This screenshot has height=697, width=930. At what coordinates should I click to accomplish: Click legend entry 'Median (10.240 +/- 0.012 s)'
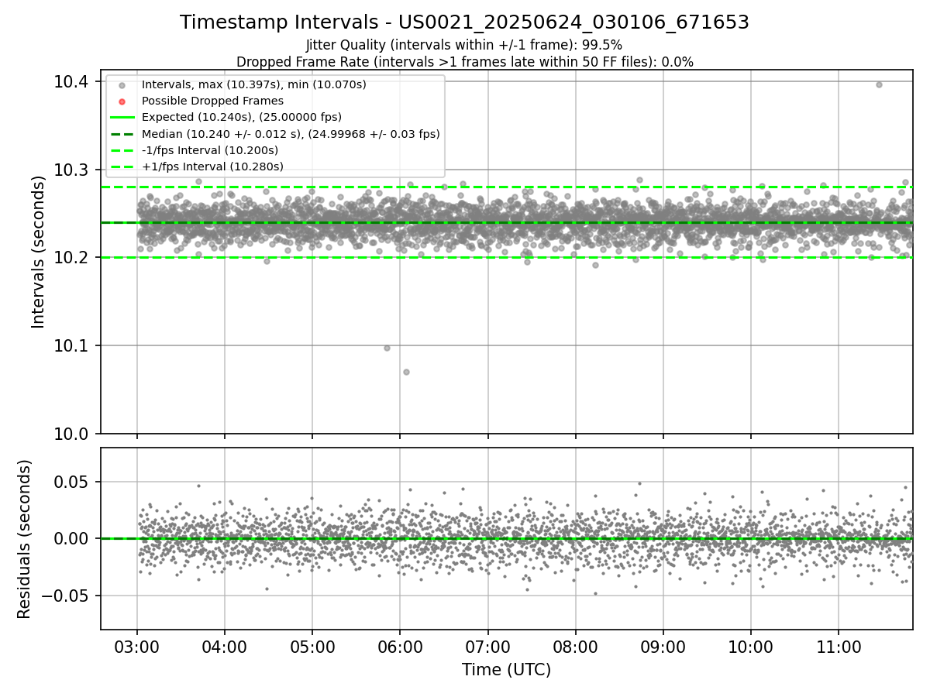pyautogui.click(x=291, y=134)
